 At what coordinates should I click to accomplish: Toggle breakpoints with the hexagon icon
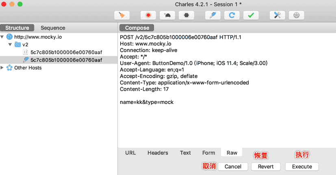(x=186, y=15)
